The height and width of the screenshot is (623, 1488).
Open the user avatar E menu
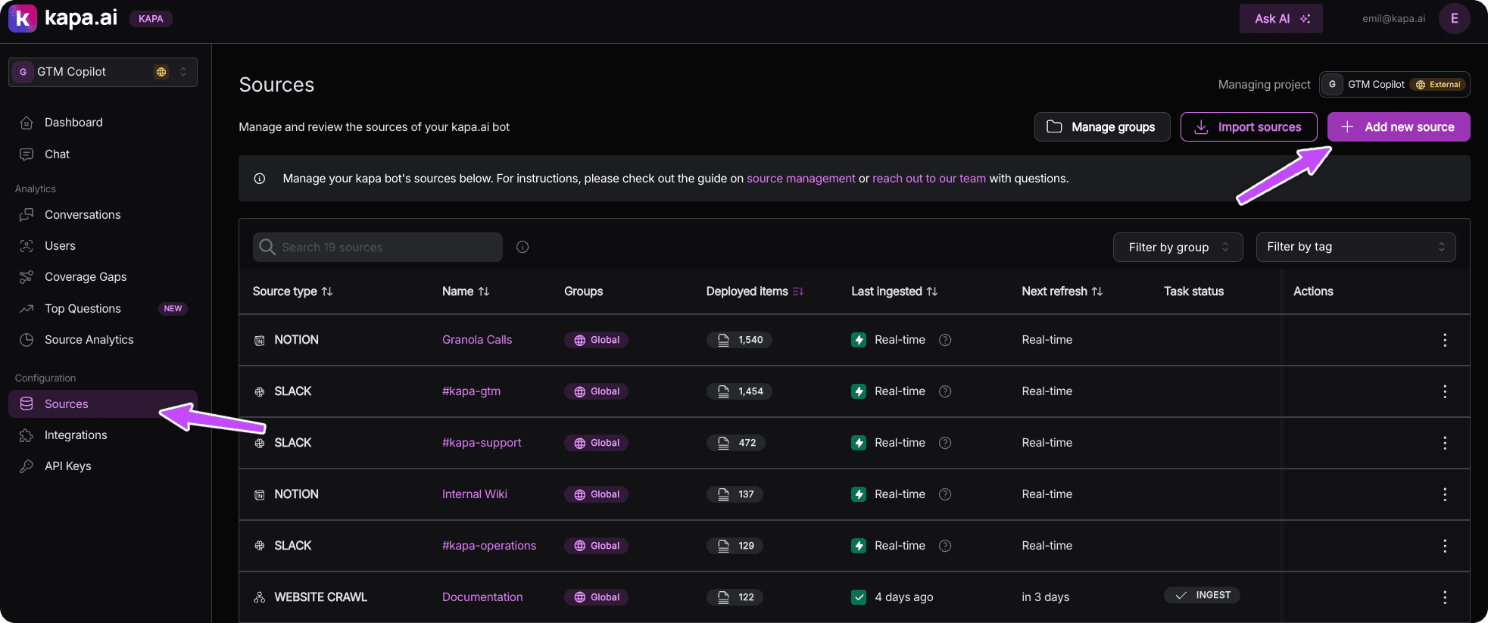pos(1454,19)
